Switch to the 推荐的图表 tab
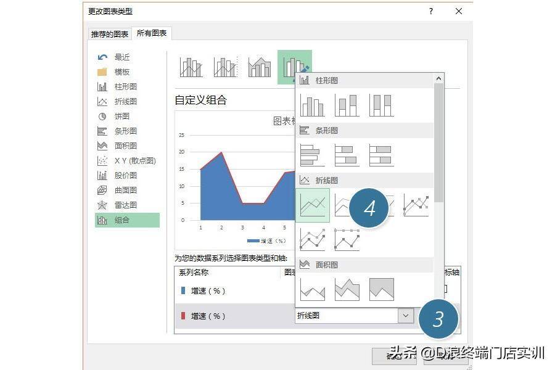Screen dimensions: 555x370 click(x=110, y=34)
